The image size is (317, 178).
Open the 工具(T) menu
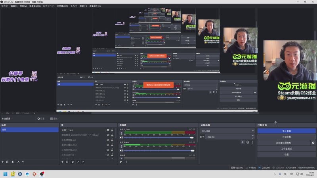[x=74, y=6]
